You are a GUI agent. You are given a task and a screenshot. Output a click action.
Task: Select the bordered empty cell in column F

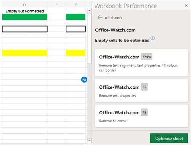(76, 29)
